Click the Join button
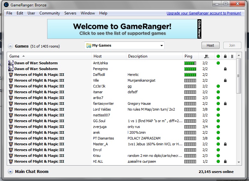Viewport: 249px width, 181px height. tap(232, 45)
